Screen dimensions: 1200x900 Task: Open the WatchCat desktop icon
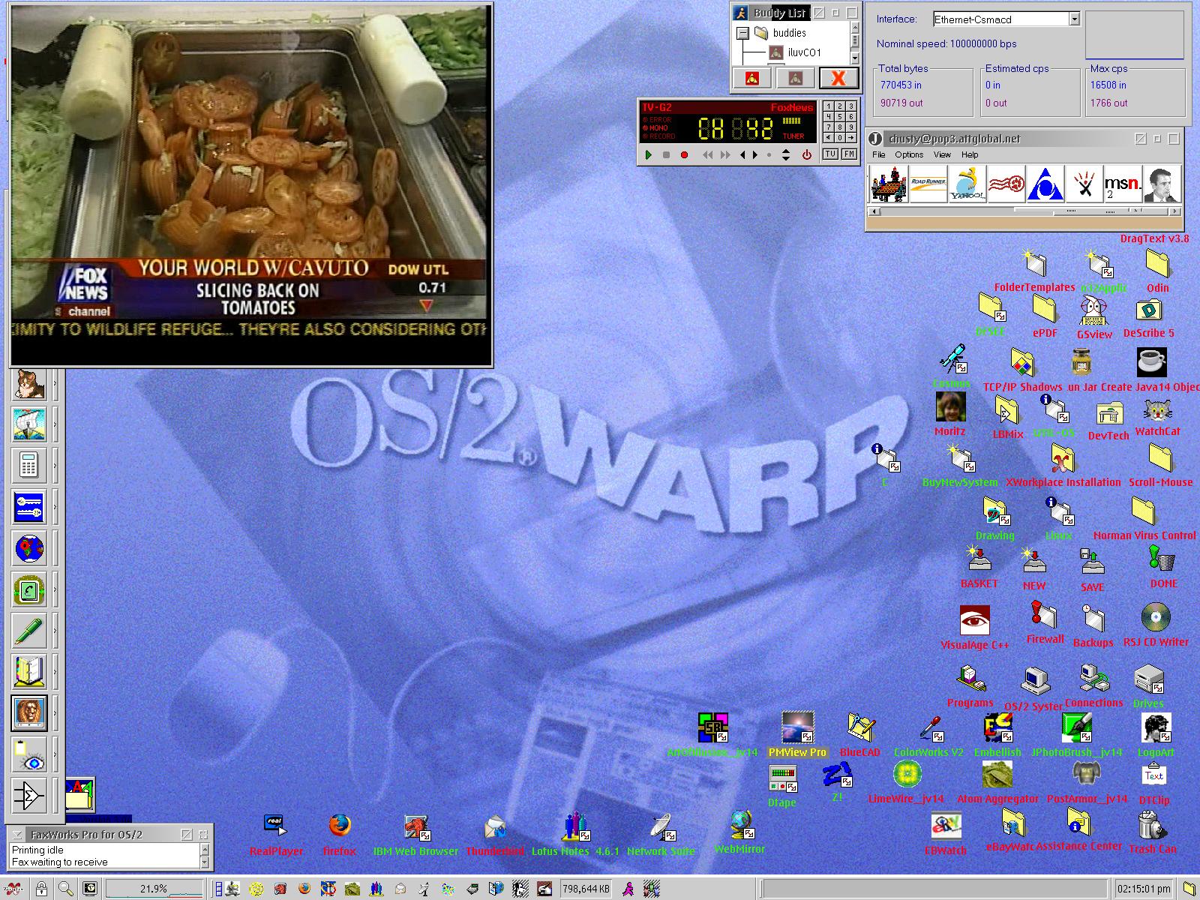pos(1158,411)
